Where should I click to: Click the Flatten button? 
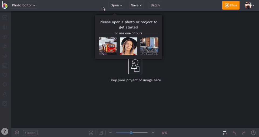point(30,133)
